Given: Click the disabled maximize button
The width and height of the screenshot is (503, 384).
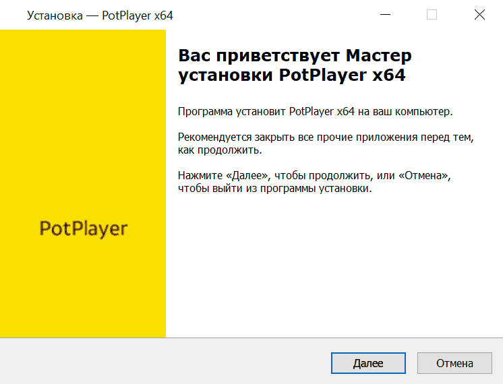Looking at the screenshot, I should tap(432, 15).
